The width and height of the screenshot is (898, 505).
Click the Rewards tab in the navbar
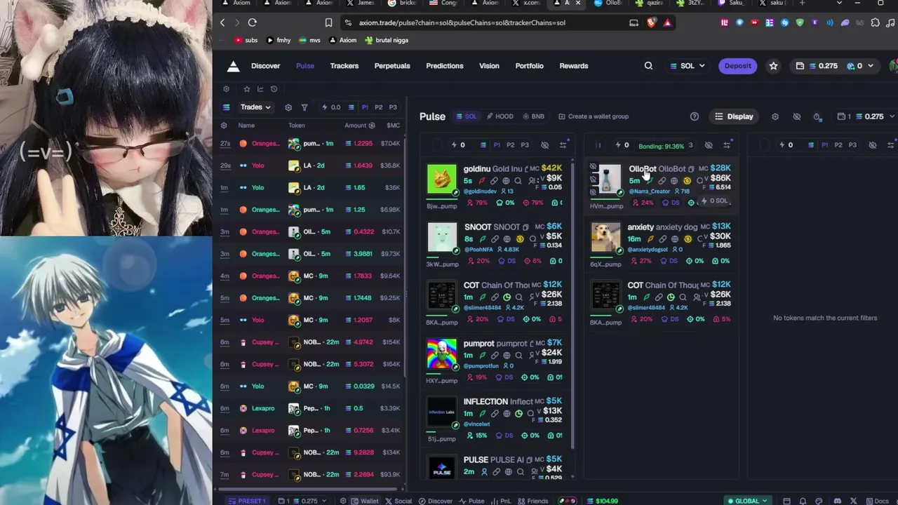tap(574, 66)
